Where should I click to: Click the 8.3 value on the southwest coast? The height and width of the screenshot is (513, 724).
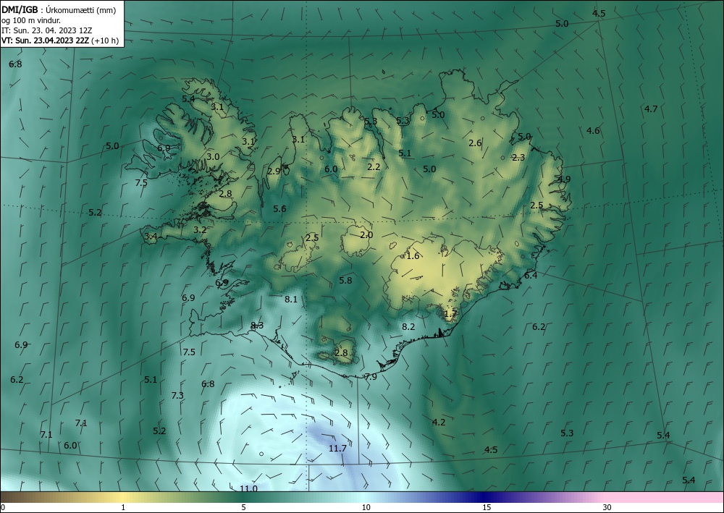coord(257,326)
